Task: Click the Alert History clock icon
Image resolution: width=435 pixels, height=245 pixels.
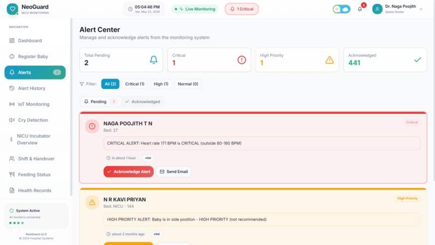Action: [x=12, y=89]
